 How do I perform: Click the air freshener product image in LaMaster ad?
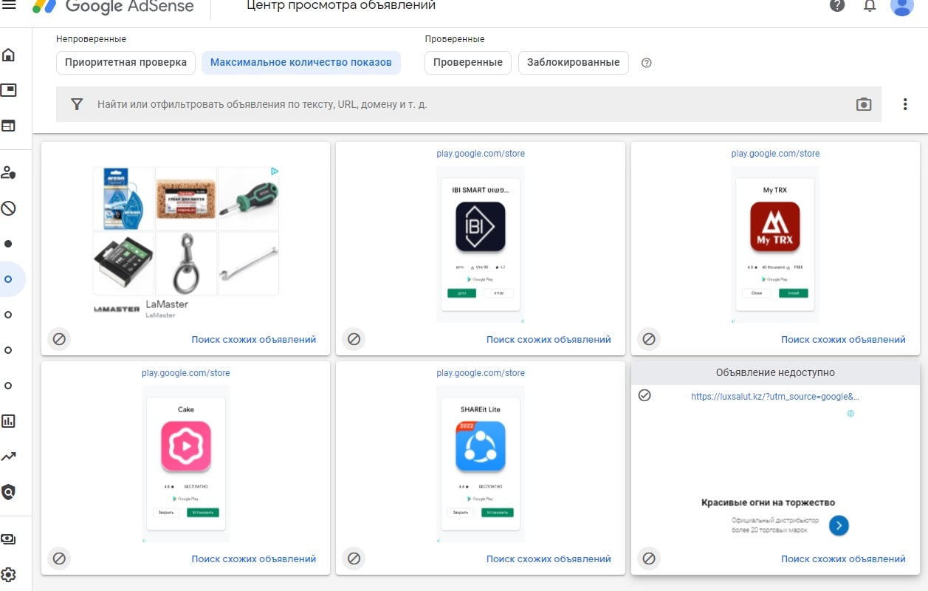point(124,199)
